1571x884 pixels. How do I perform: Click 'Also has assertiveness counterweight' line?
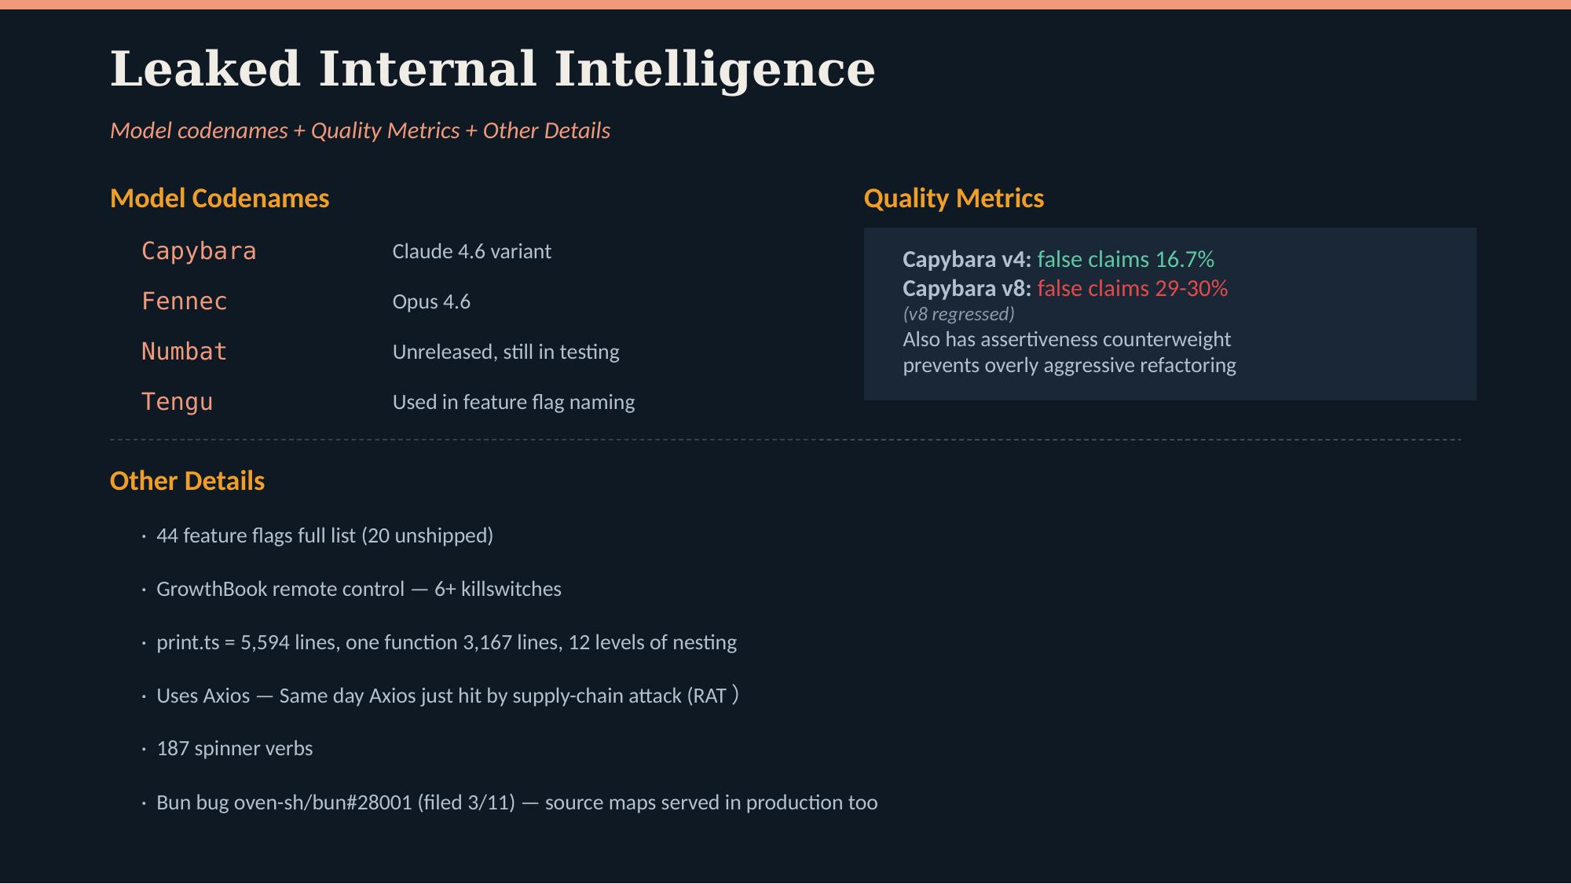(x=1067, y=339)
